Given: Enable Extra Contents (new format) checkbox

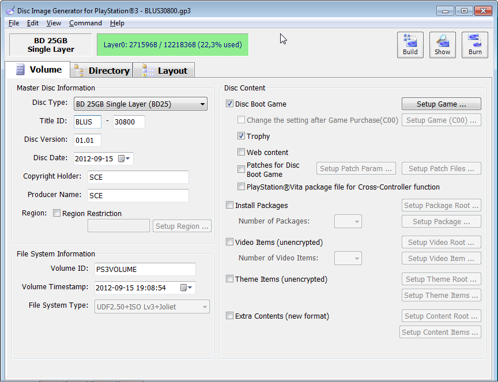Looking at the screenshot, I should click(229, 315).
